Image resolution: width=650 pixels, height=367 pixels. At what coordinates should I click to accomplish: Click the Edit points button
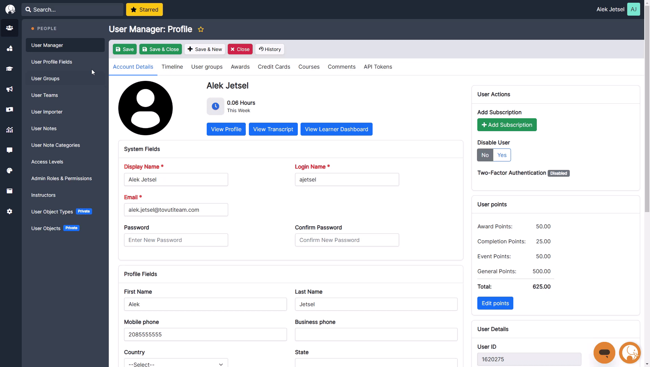(x=495, y=303)
